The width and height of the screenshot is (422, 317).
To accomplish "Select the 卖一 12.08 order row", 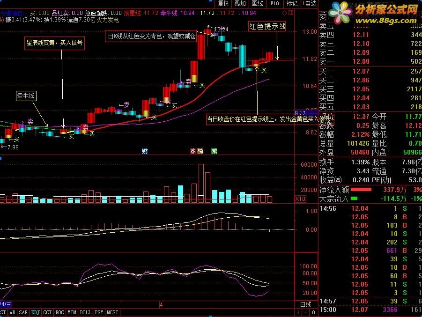I will (x=370, y=61).
